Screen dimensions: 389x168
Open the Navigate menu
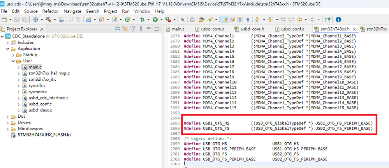(72, 11)
